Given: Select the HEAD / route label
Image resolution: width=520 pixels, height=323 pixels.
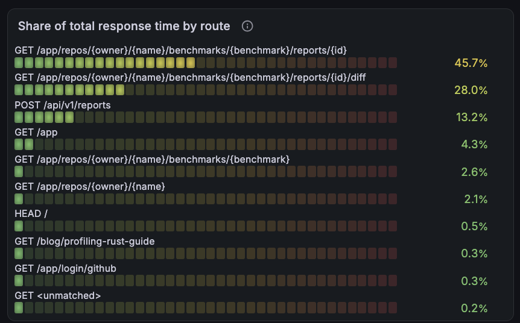Looking at the screenshot, I should 31,214.
